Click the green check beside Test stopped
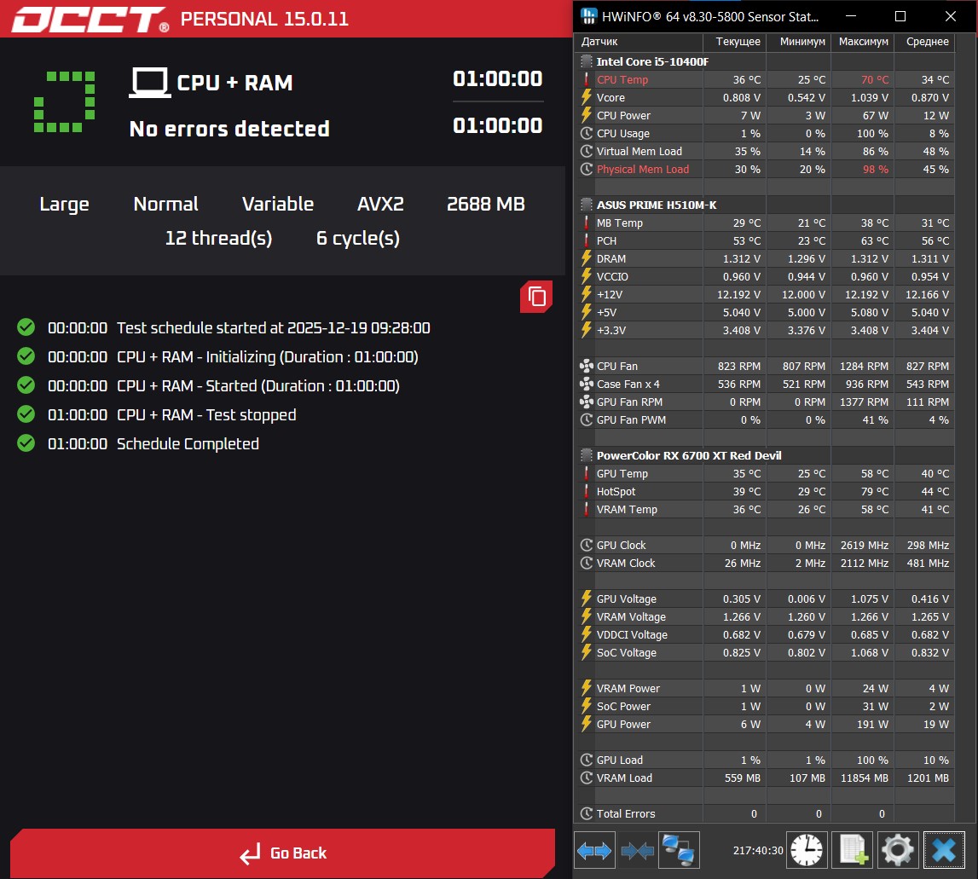978x879 pixels. pos(26,414)
